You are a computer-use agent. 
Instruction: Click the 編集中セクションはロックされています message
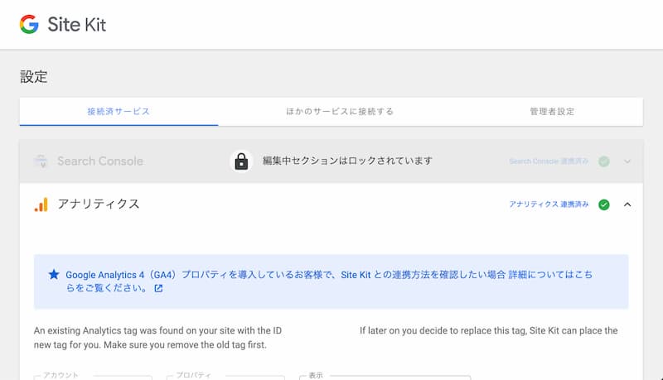[x=347, y=161]
